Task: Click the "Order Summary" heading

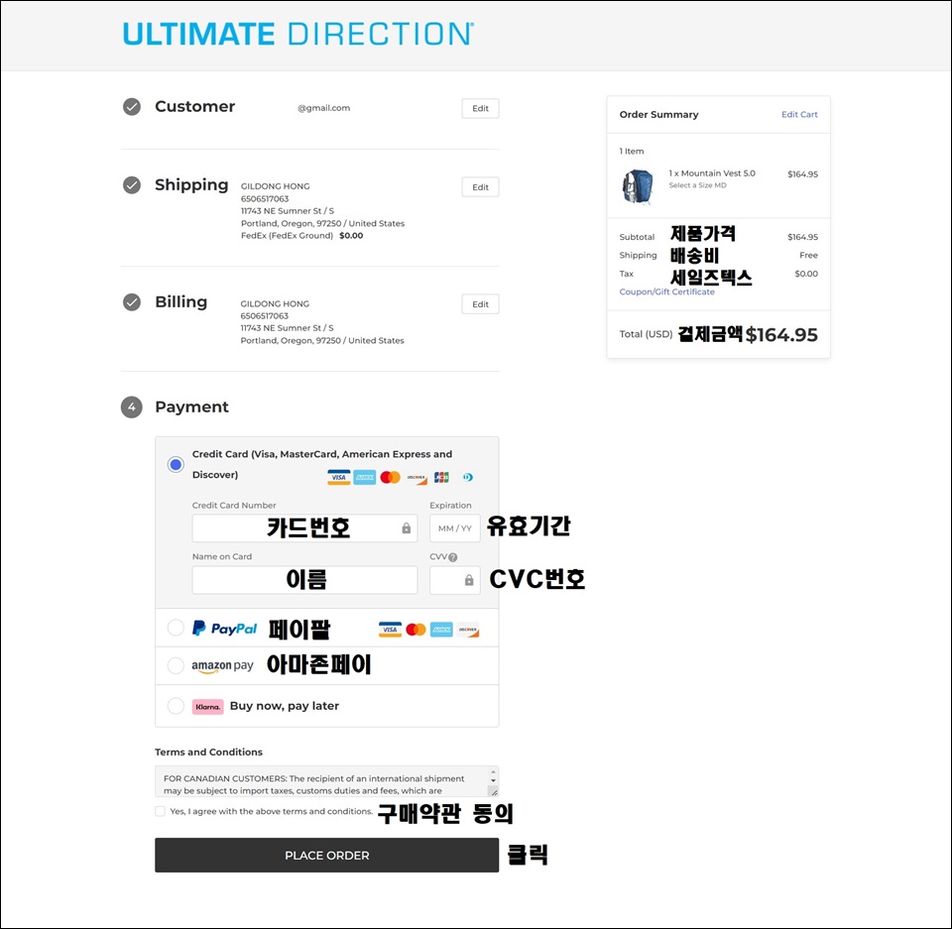Action: point(658,114)
